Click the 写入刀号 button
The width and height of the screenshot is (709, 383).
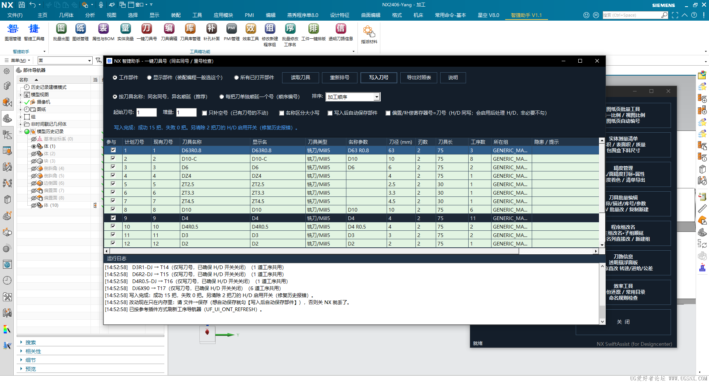tap(379, 77)
